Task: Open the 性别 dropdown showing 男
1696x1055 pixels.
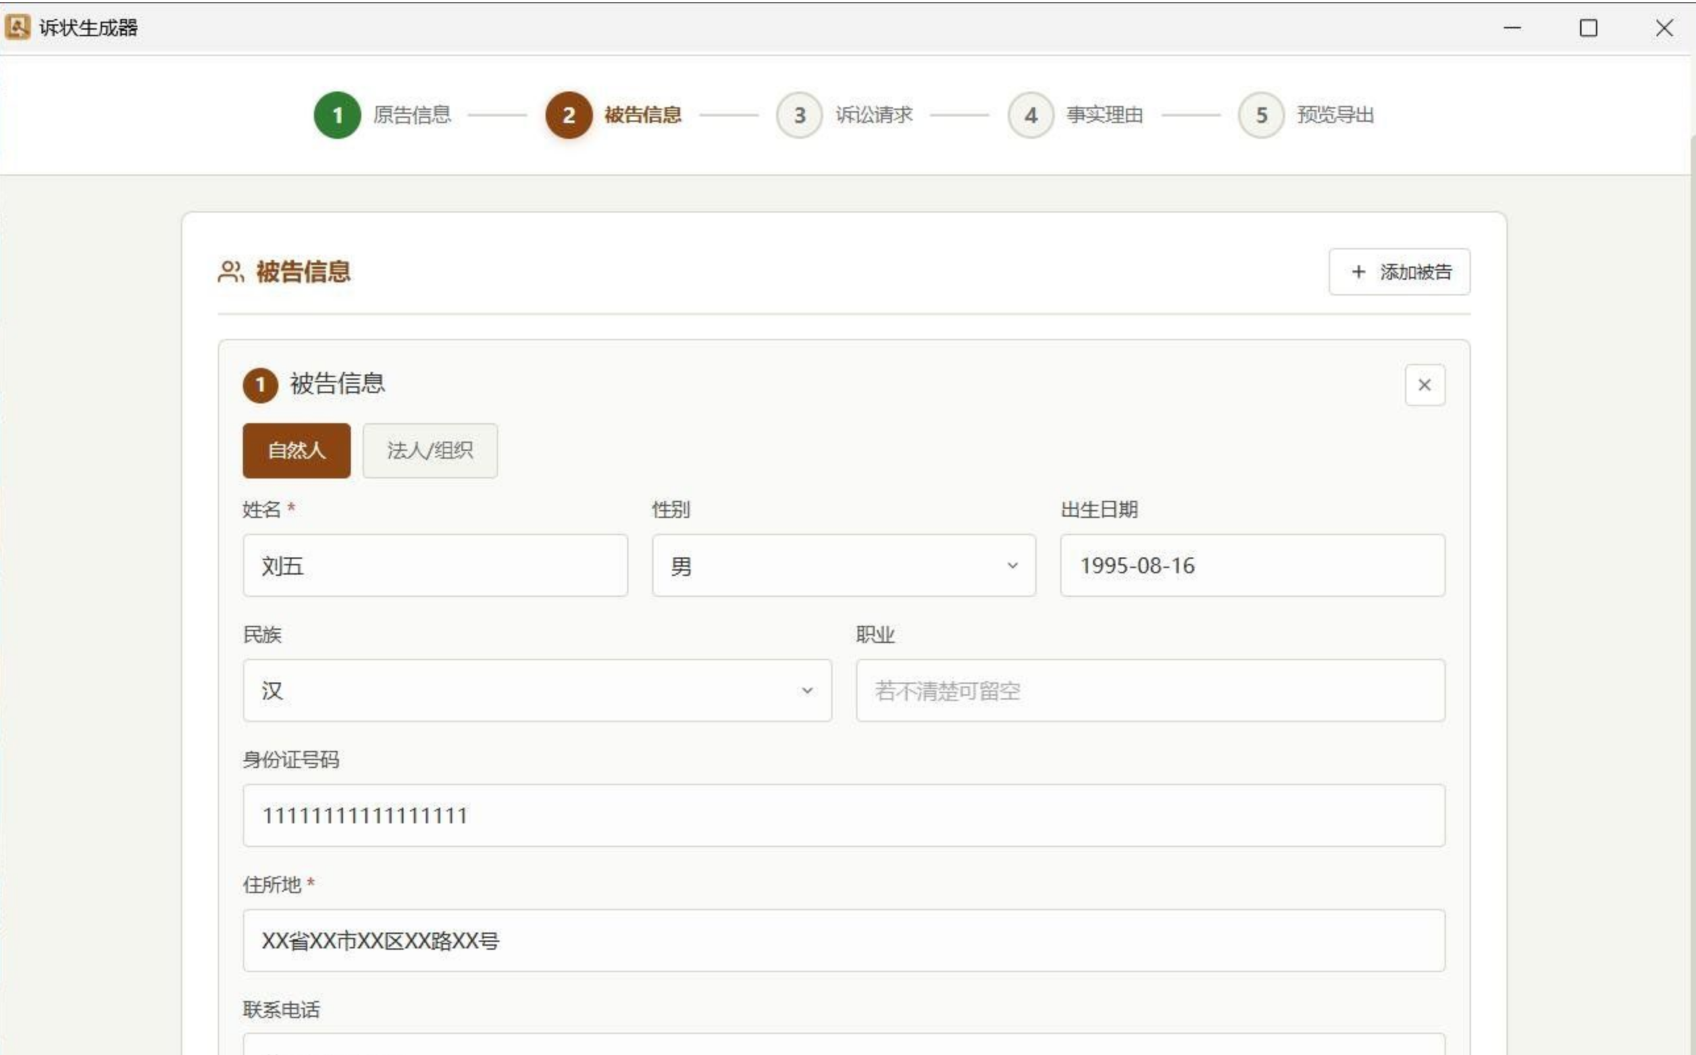Action: pyautogui.click(x=844, y=565)
